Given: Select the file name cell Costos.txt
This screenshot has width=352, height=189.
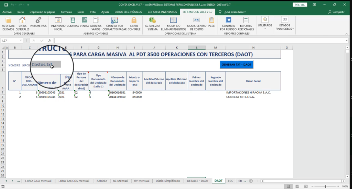Looking at the screenshot, I should pos(46,65).
